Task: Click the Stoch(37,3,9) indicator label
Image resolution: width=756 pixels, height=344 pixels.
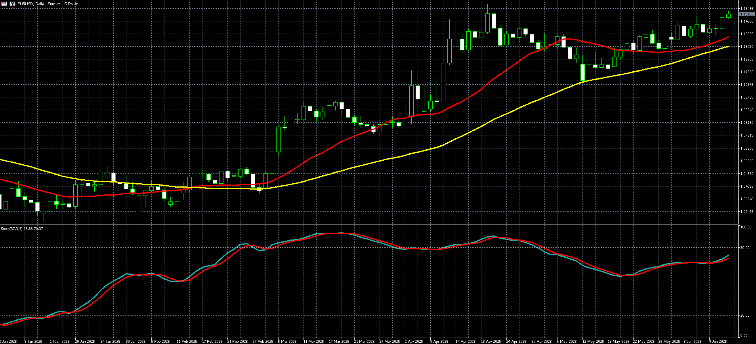Action: point(22,229)
